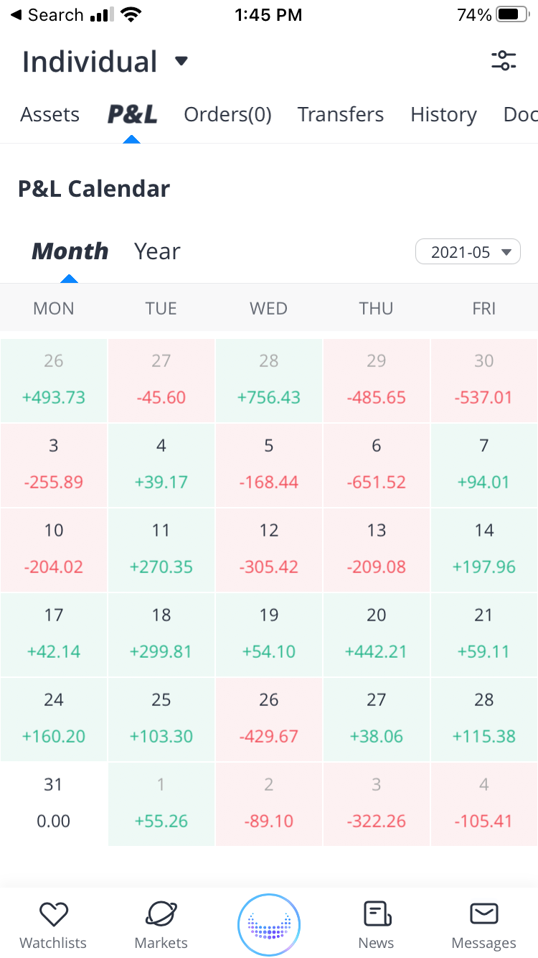
Task: Open the Orders(0) tab
Action: [x=227, y=115]
